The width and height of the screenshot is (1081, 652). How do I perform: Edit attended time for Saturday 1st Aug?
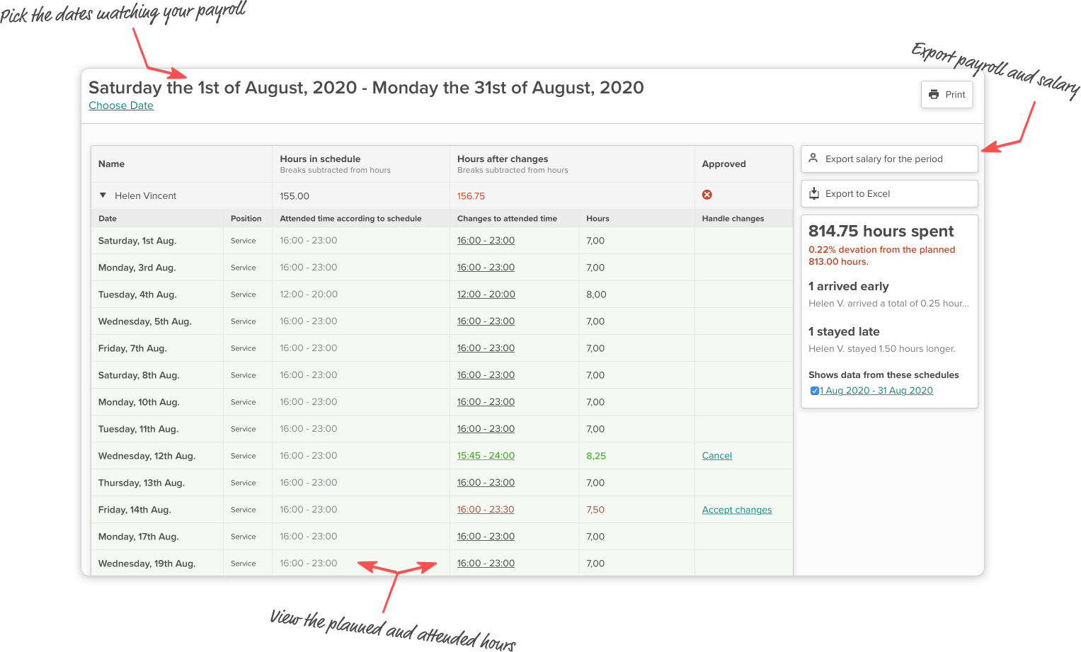[486, 240]
